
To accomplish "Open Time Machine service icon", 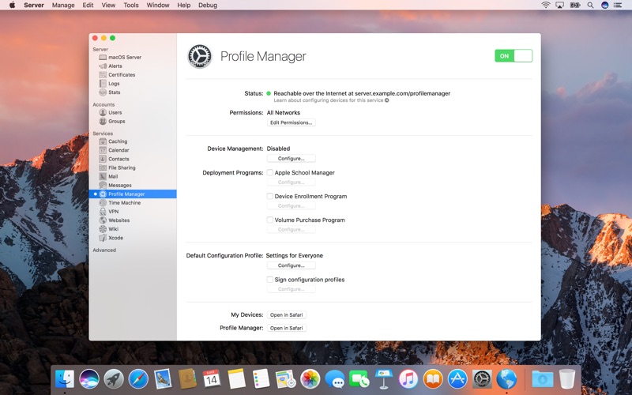I will [103, 203].
